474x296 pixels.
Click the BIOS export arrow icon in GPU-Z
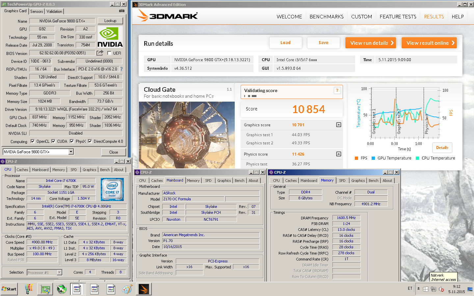100,53
